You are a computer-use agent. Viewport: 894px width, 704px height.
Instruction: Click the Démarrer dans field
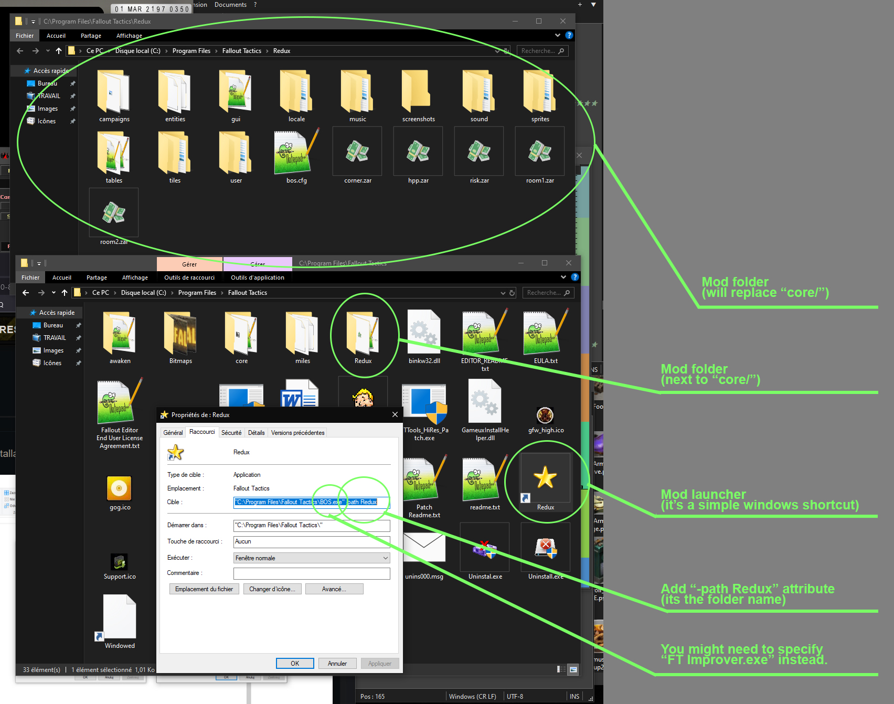click(x=312, y=525)
